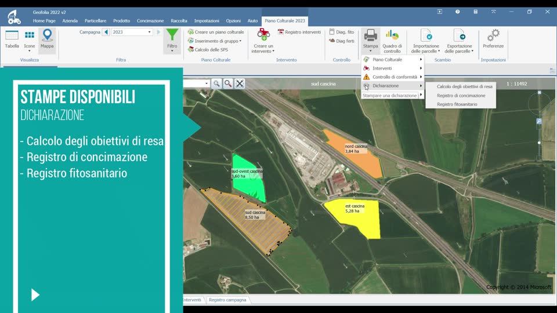Open Registro interventi
557x313 pixels.
[x=299, y=32]
